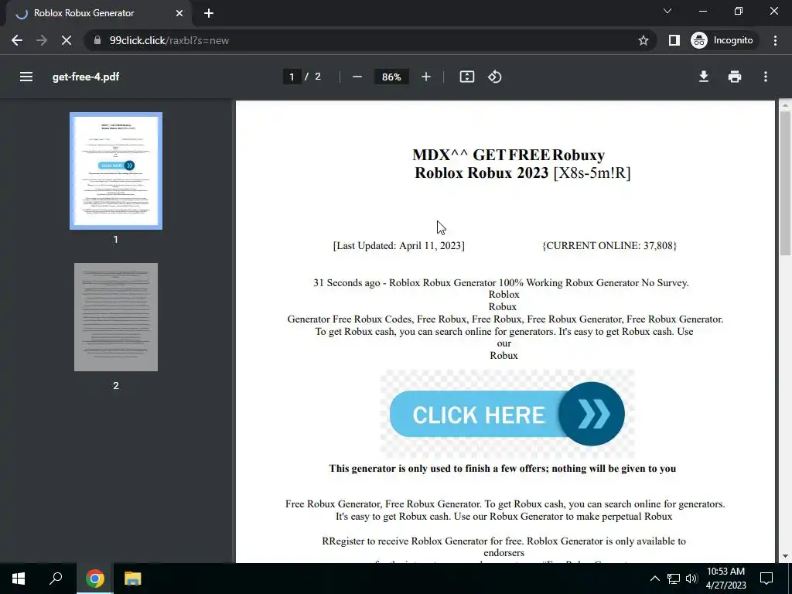Toggle the PDF sidebar hamburger menu

[26, 77]
